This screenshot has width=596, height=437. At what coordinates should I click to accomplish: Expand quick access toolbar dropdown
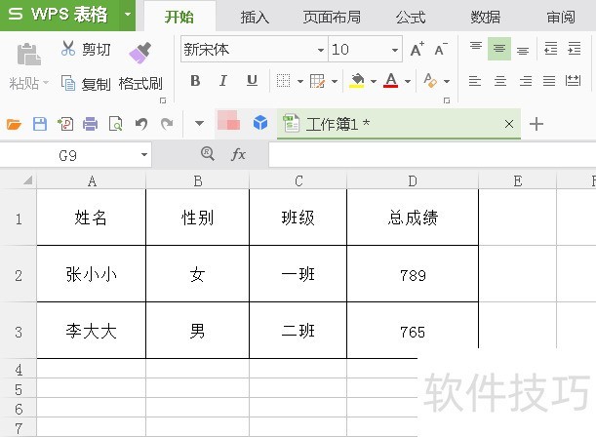[x=199, y=123]
